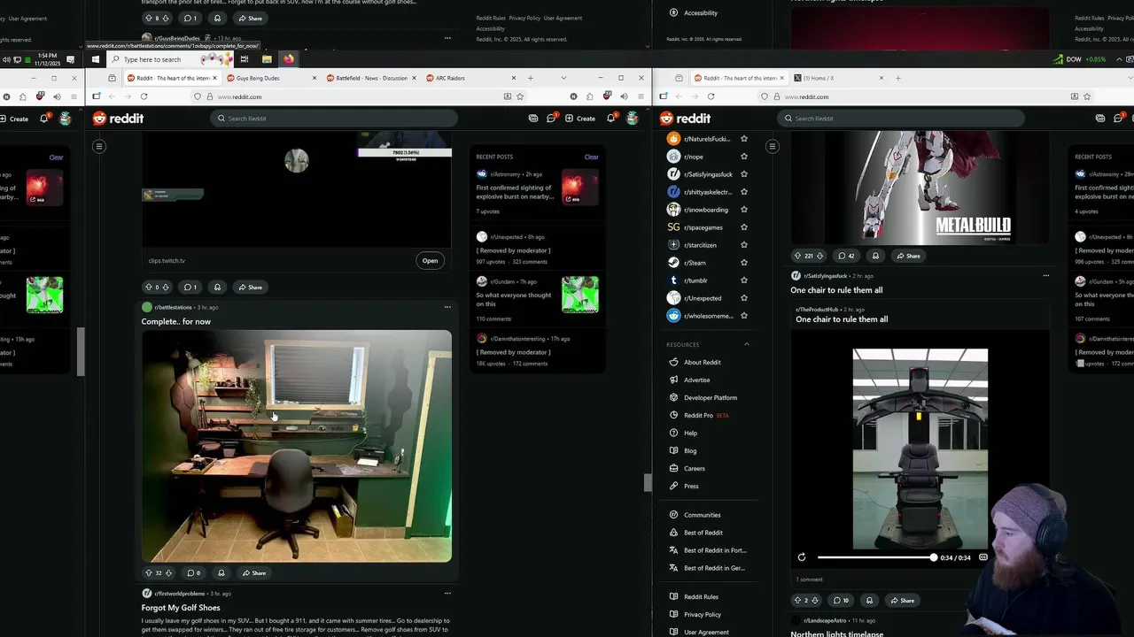
Task: Click the Reddit logo in right window
Action: (685, 119)
